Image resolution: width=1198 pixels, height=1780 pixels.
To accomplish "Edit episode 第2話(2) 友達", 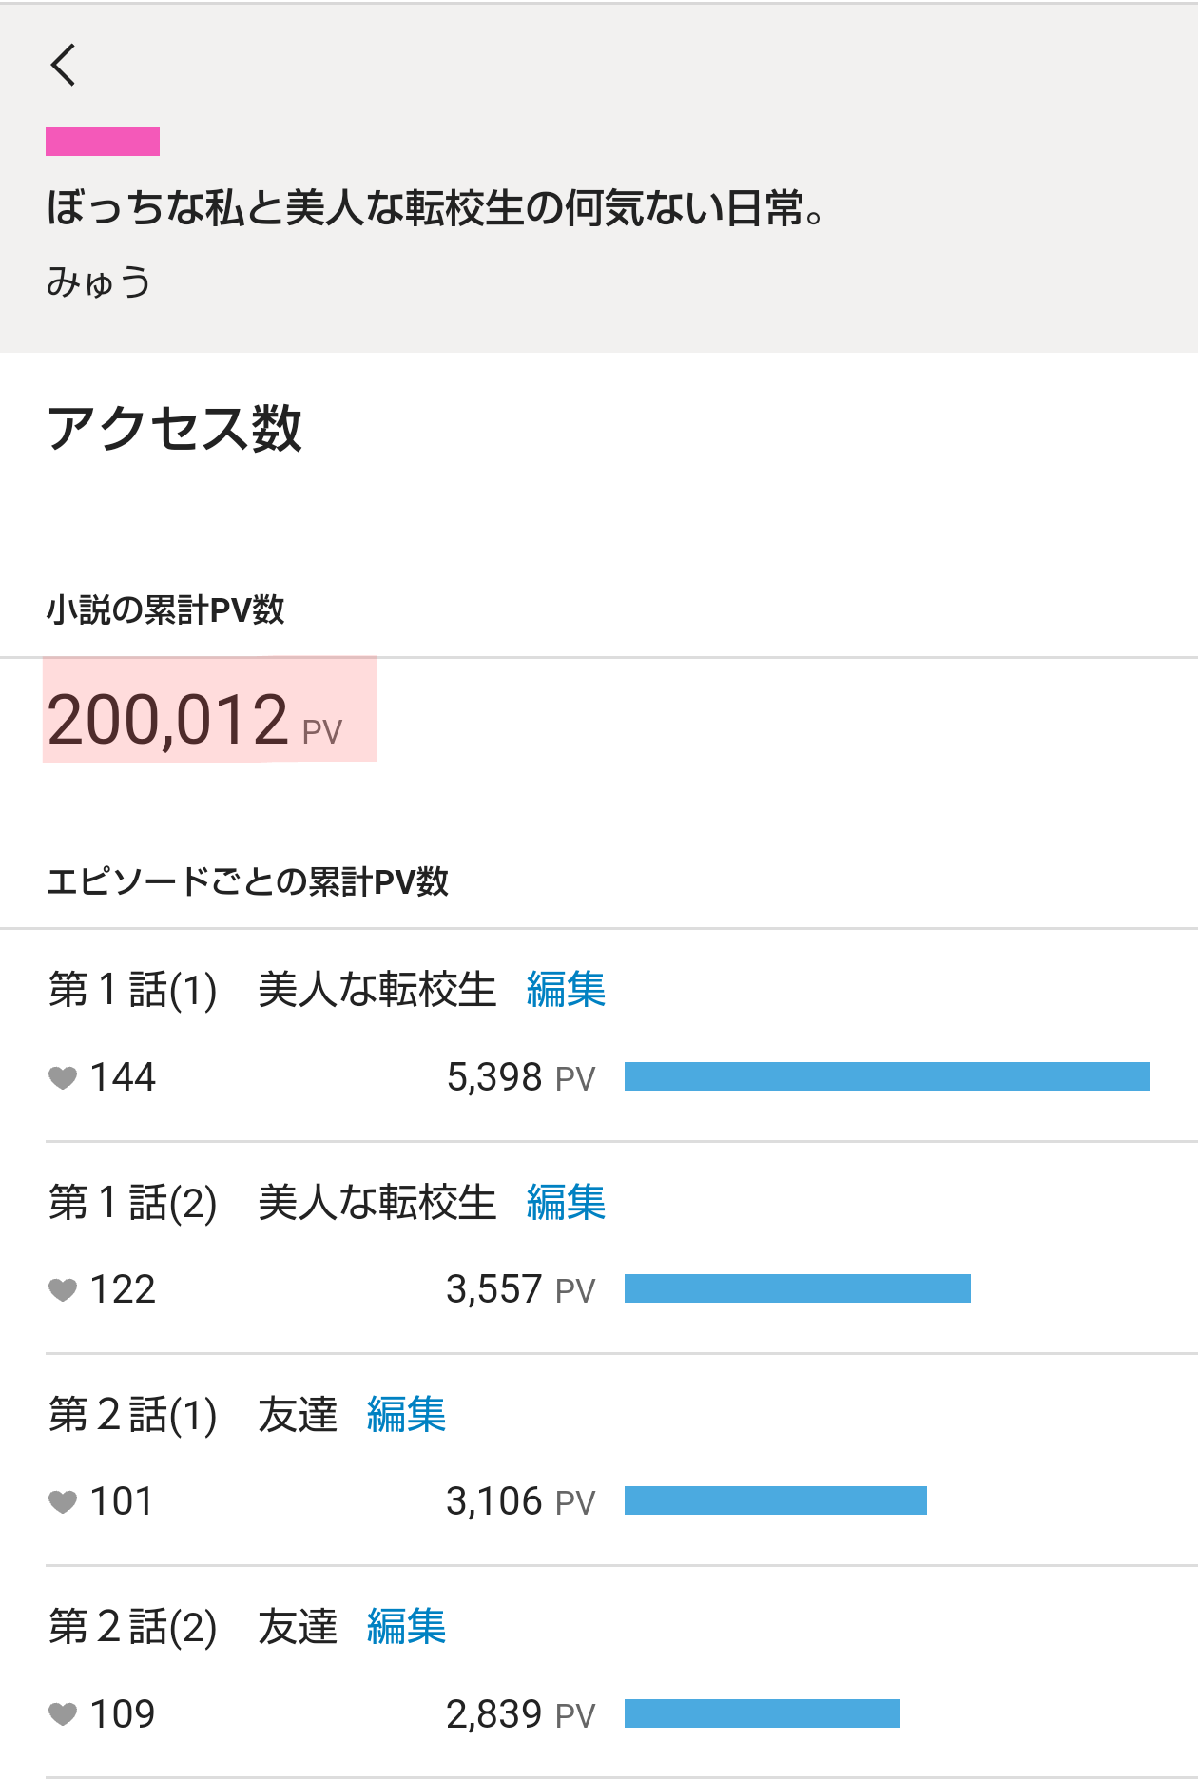I will pyautogui.click(x=406, y=1626).
